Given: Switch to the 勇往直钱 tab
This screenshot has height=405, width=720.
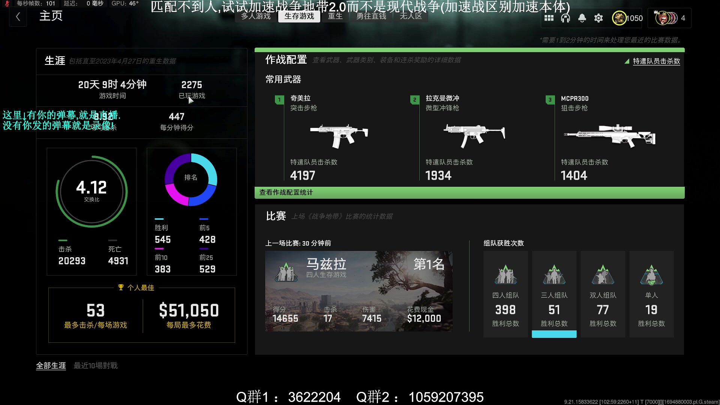Looking at the screenshot, I should click(371, 16).
